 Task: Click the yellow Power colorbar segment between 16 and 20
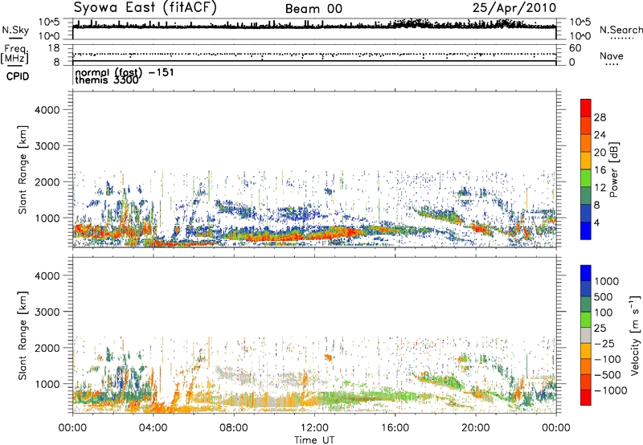pos(586,161)
